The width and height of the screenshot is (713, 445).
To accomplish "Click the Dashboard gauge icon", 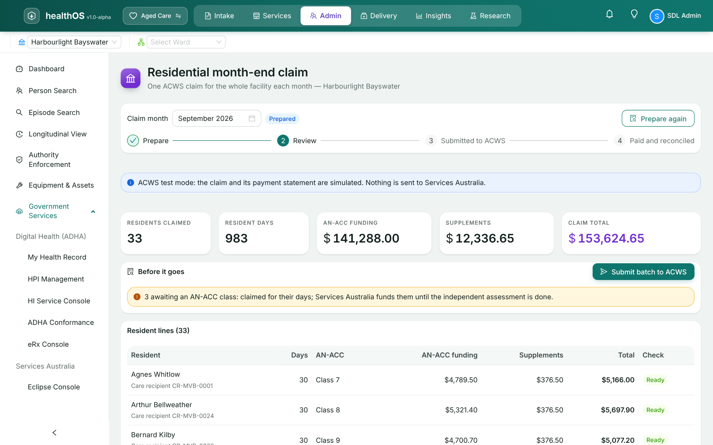I will [19, 69].
